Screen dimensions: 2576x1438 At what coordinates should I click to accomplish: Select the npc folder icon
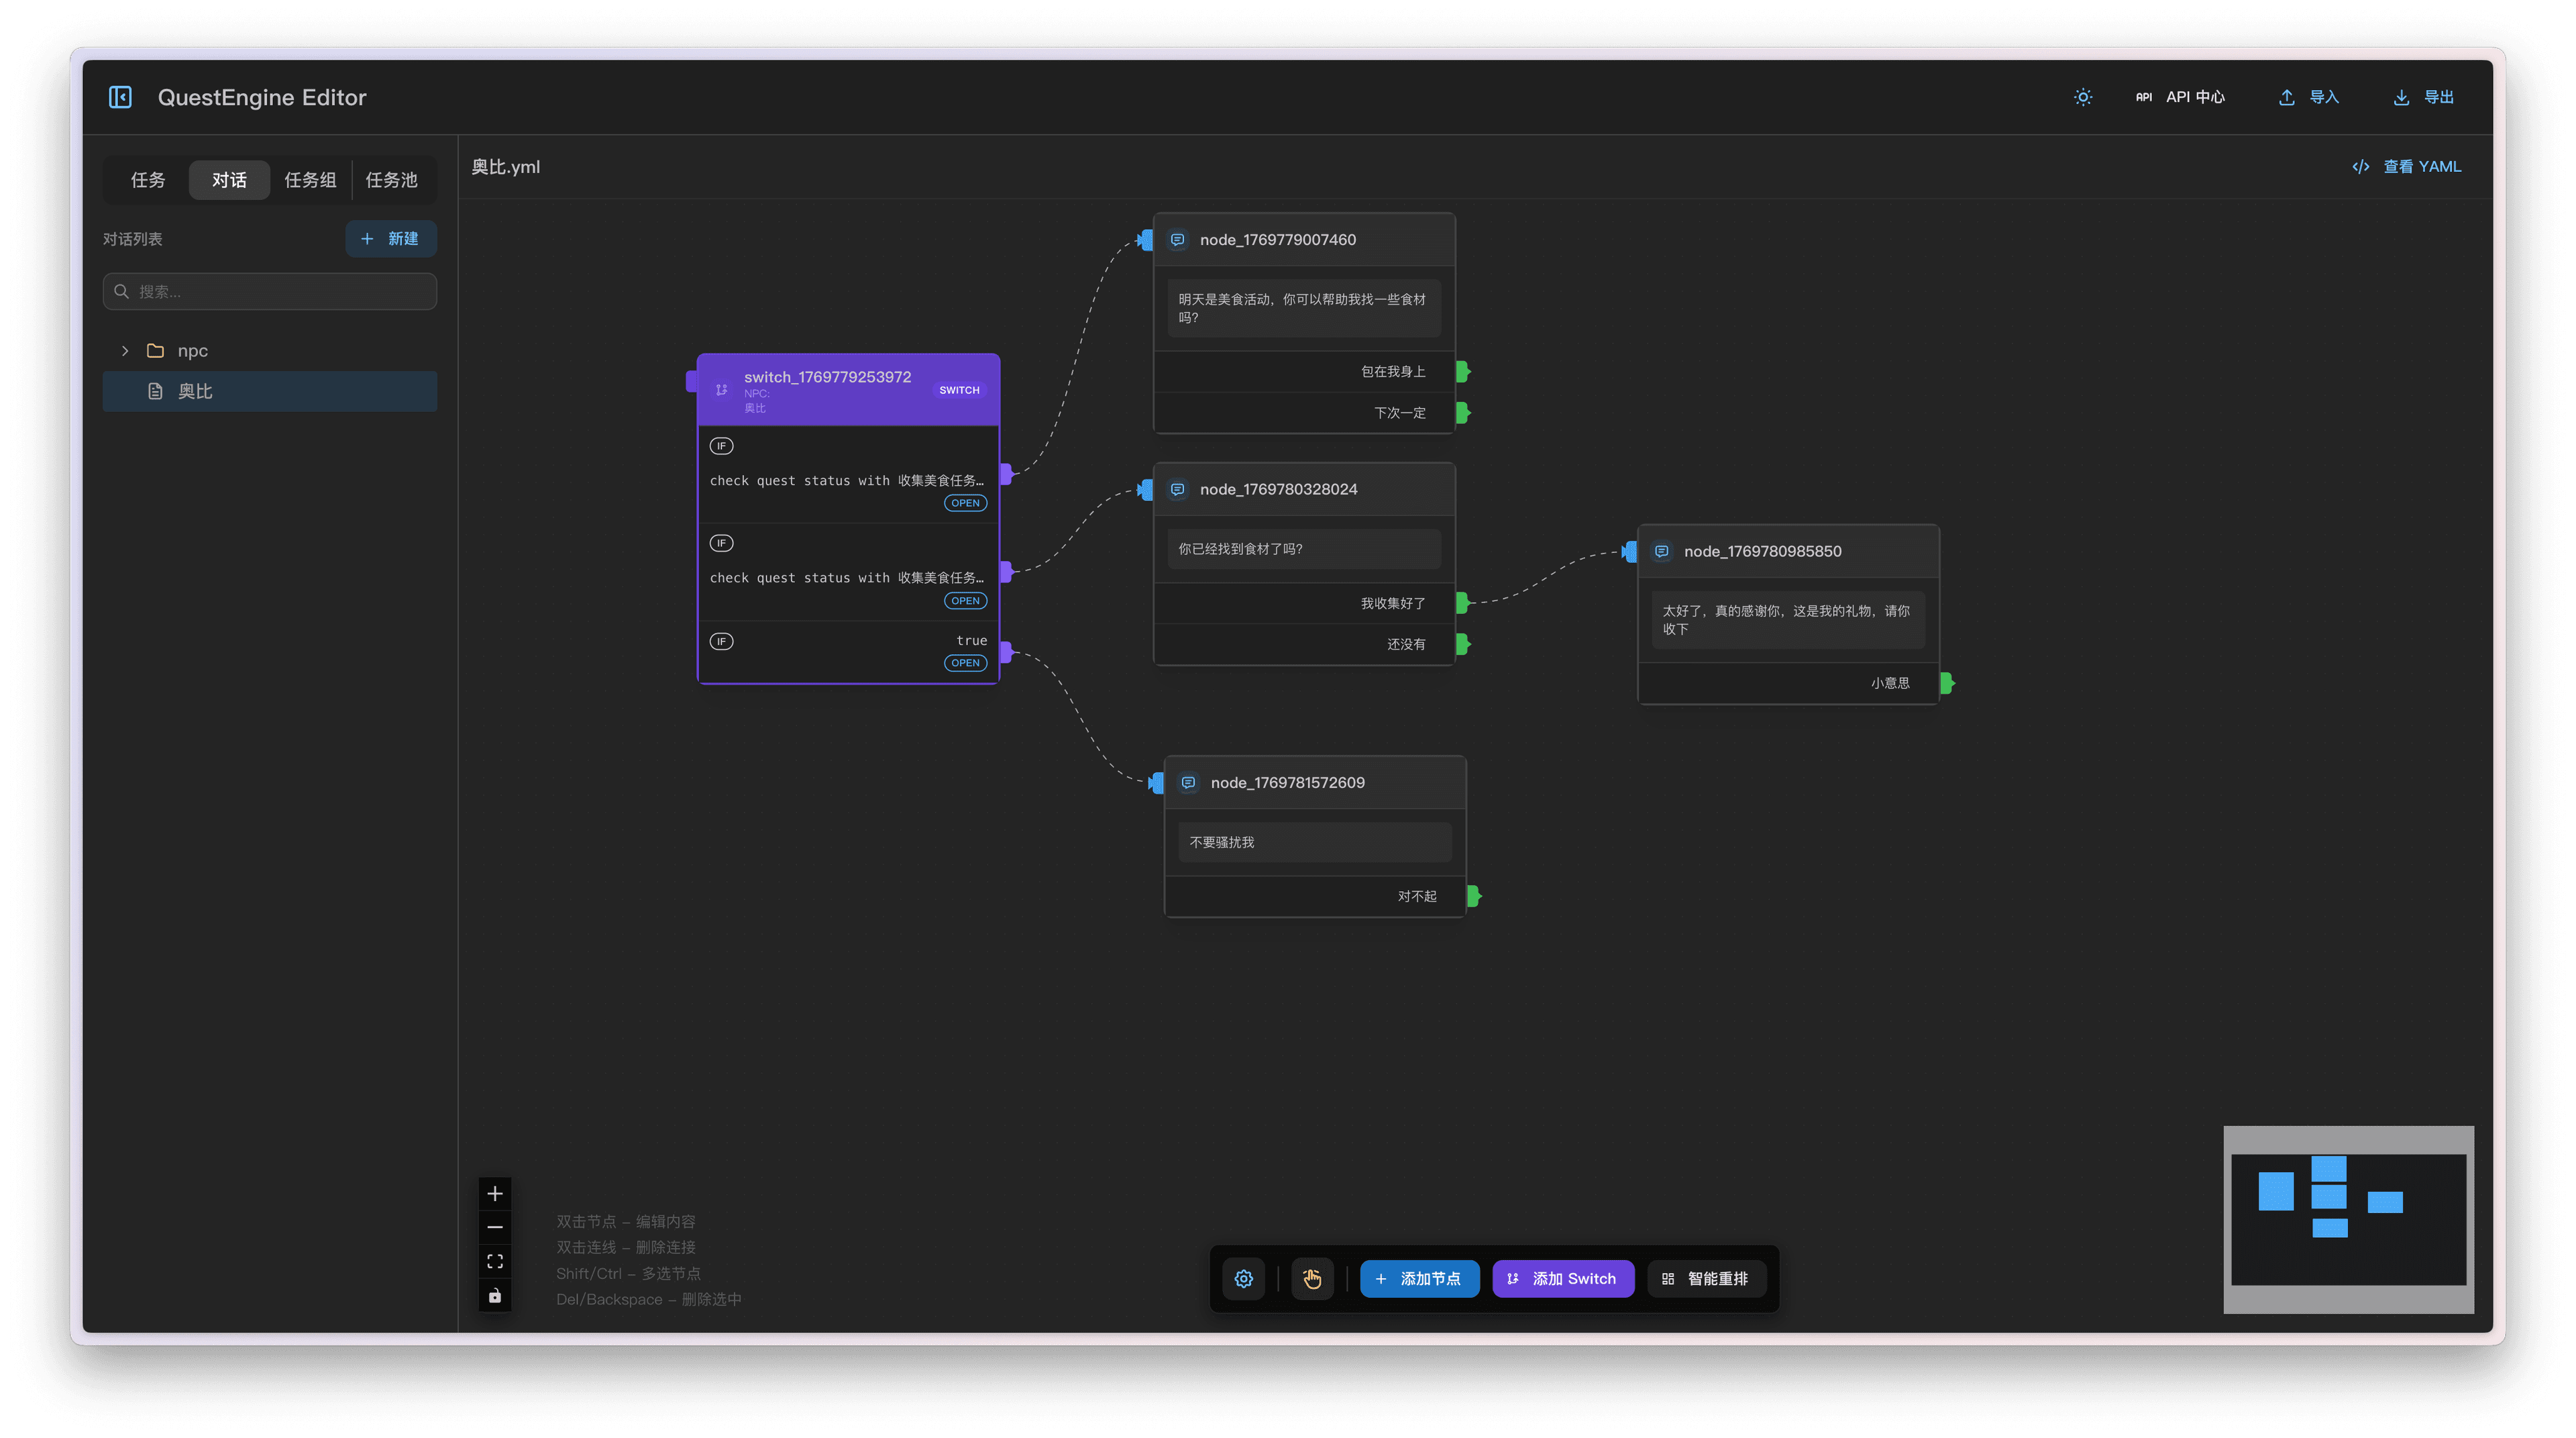(x=155, y=351)
